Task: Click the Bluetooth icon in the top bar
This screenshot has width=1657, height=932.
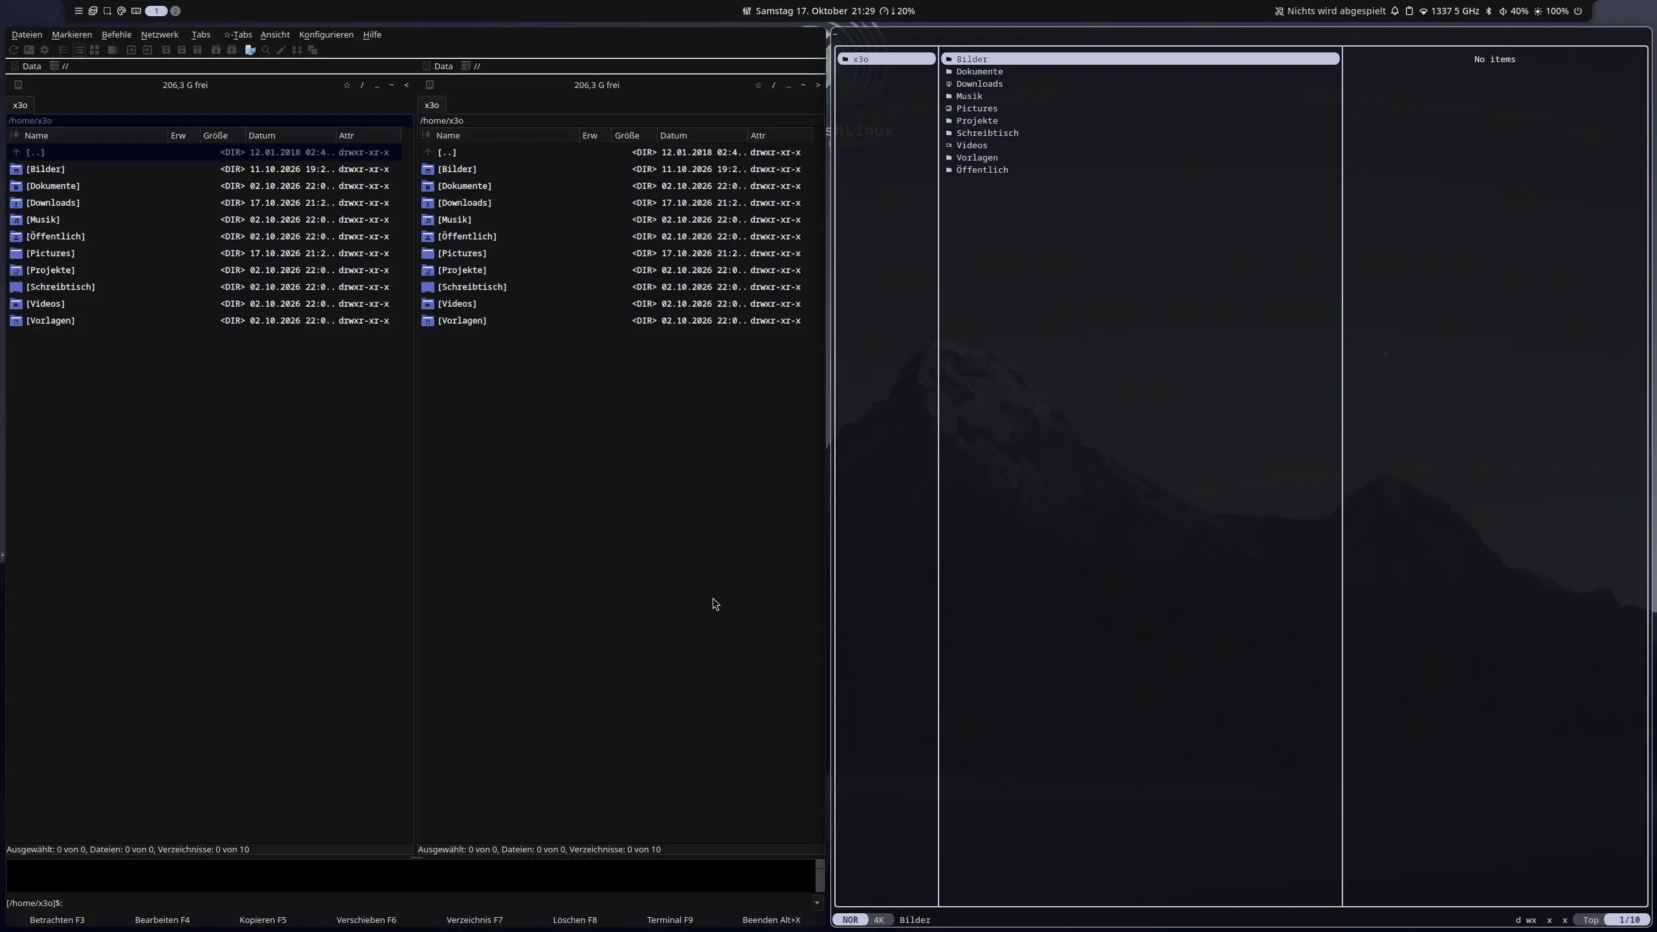Action: [1489, 11]
